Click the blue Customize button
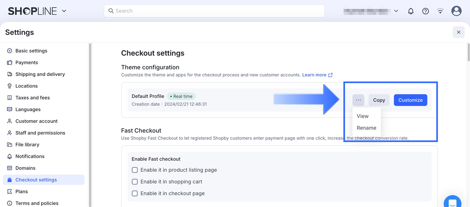The height and width of the screenshot is (207, 470). (x=410, y=100)
